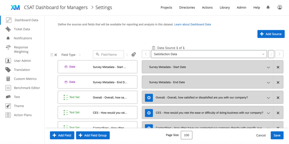
Task: Remove Survey Metadata - Start Date mapping
Action: coord(278,67)
